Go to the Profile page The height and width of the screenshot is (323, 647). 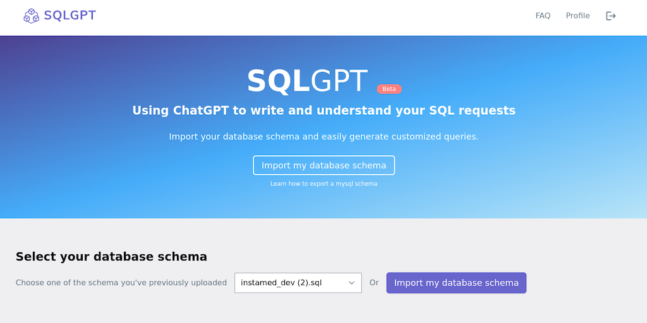point(577,16)
